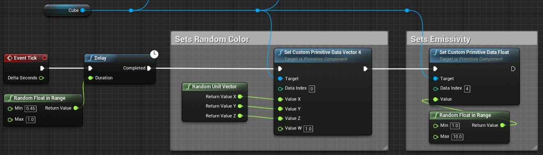
Task: Click the Delay node's Completed execution pin
Action: [149, 68]
